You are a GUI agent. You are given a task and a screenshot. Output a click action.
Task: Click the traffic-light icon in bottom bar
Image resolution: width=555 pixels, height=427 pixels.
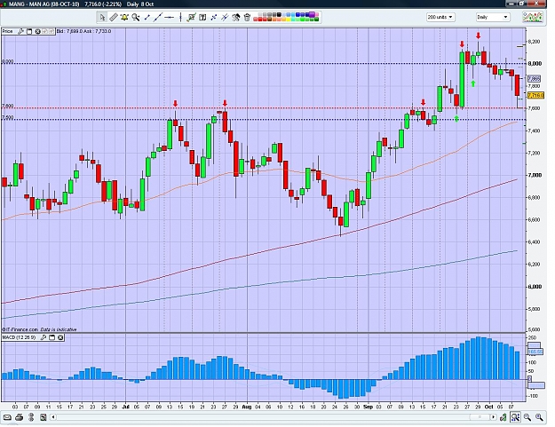coord(31,417)
